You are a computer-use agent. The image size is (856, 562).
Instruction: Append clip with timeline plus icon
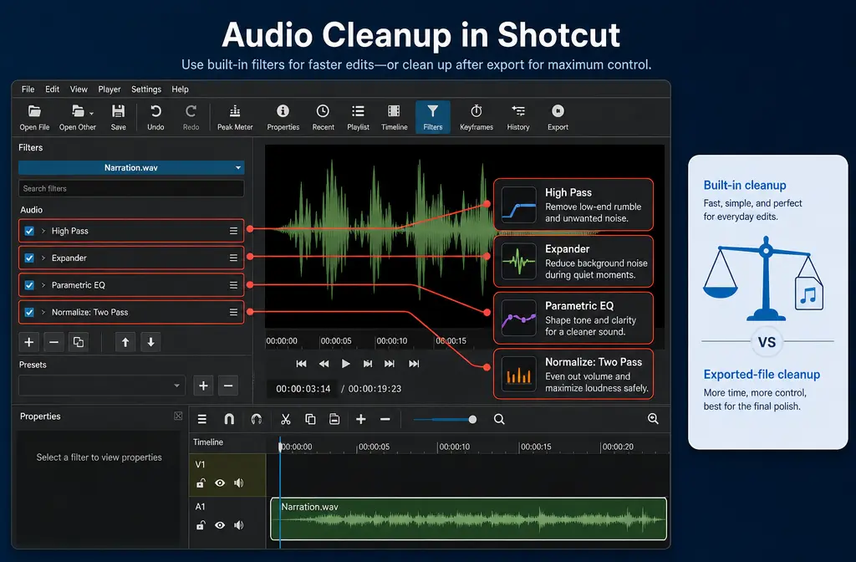coord(361,419)
